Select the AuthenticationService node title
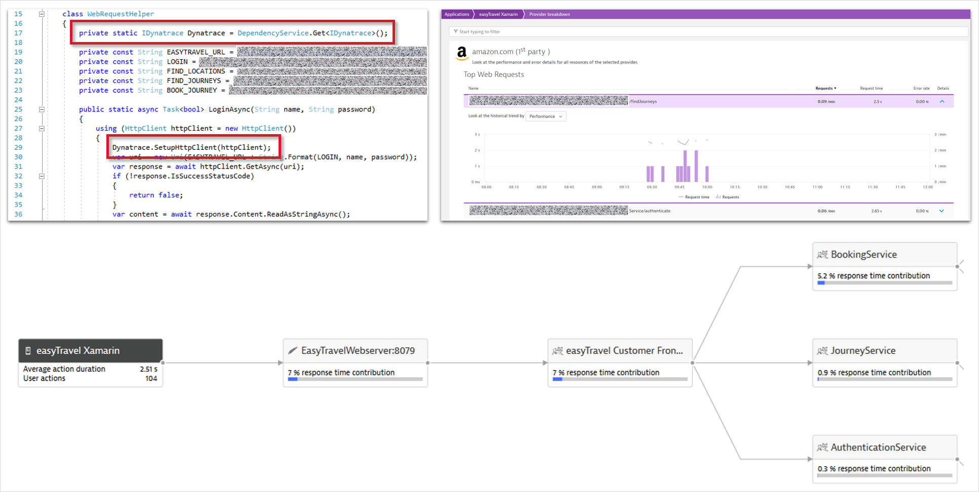 point(878,447)
